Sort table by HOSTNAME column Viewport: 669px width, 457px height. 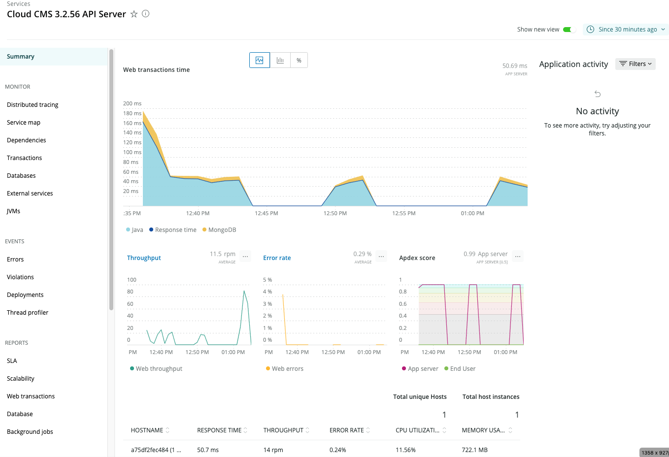point(150,430)
